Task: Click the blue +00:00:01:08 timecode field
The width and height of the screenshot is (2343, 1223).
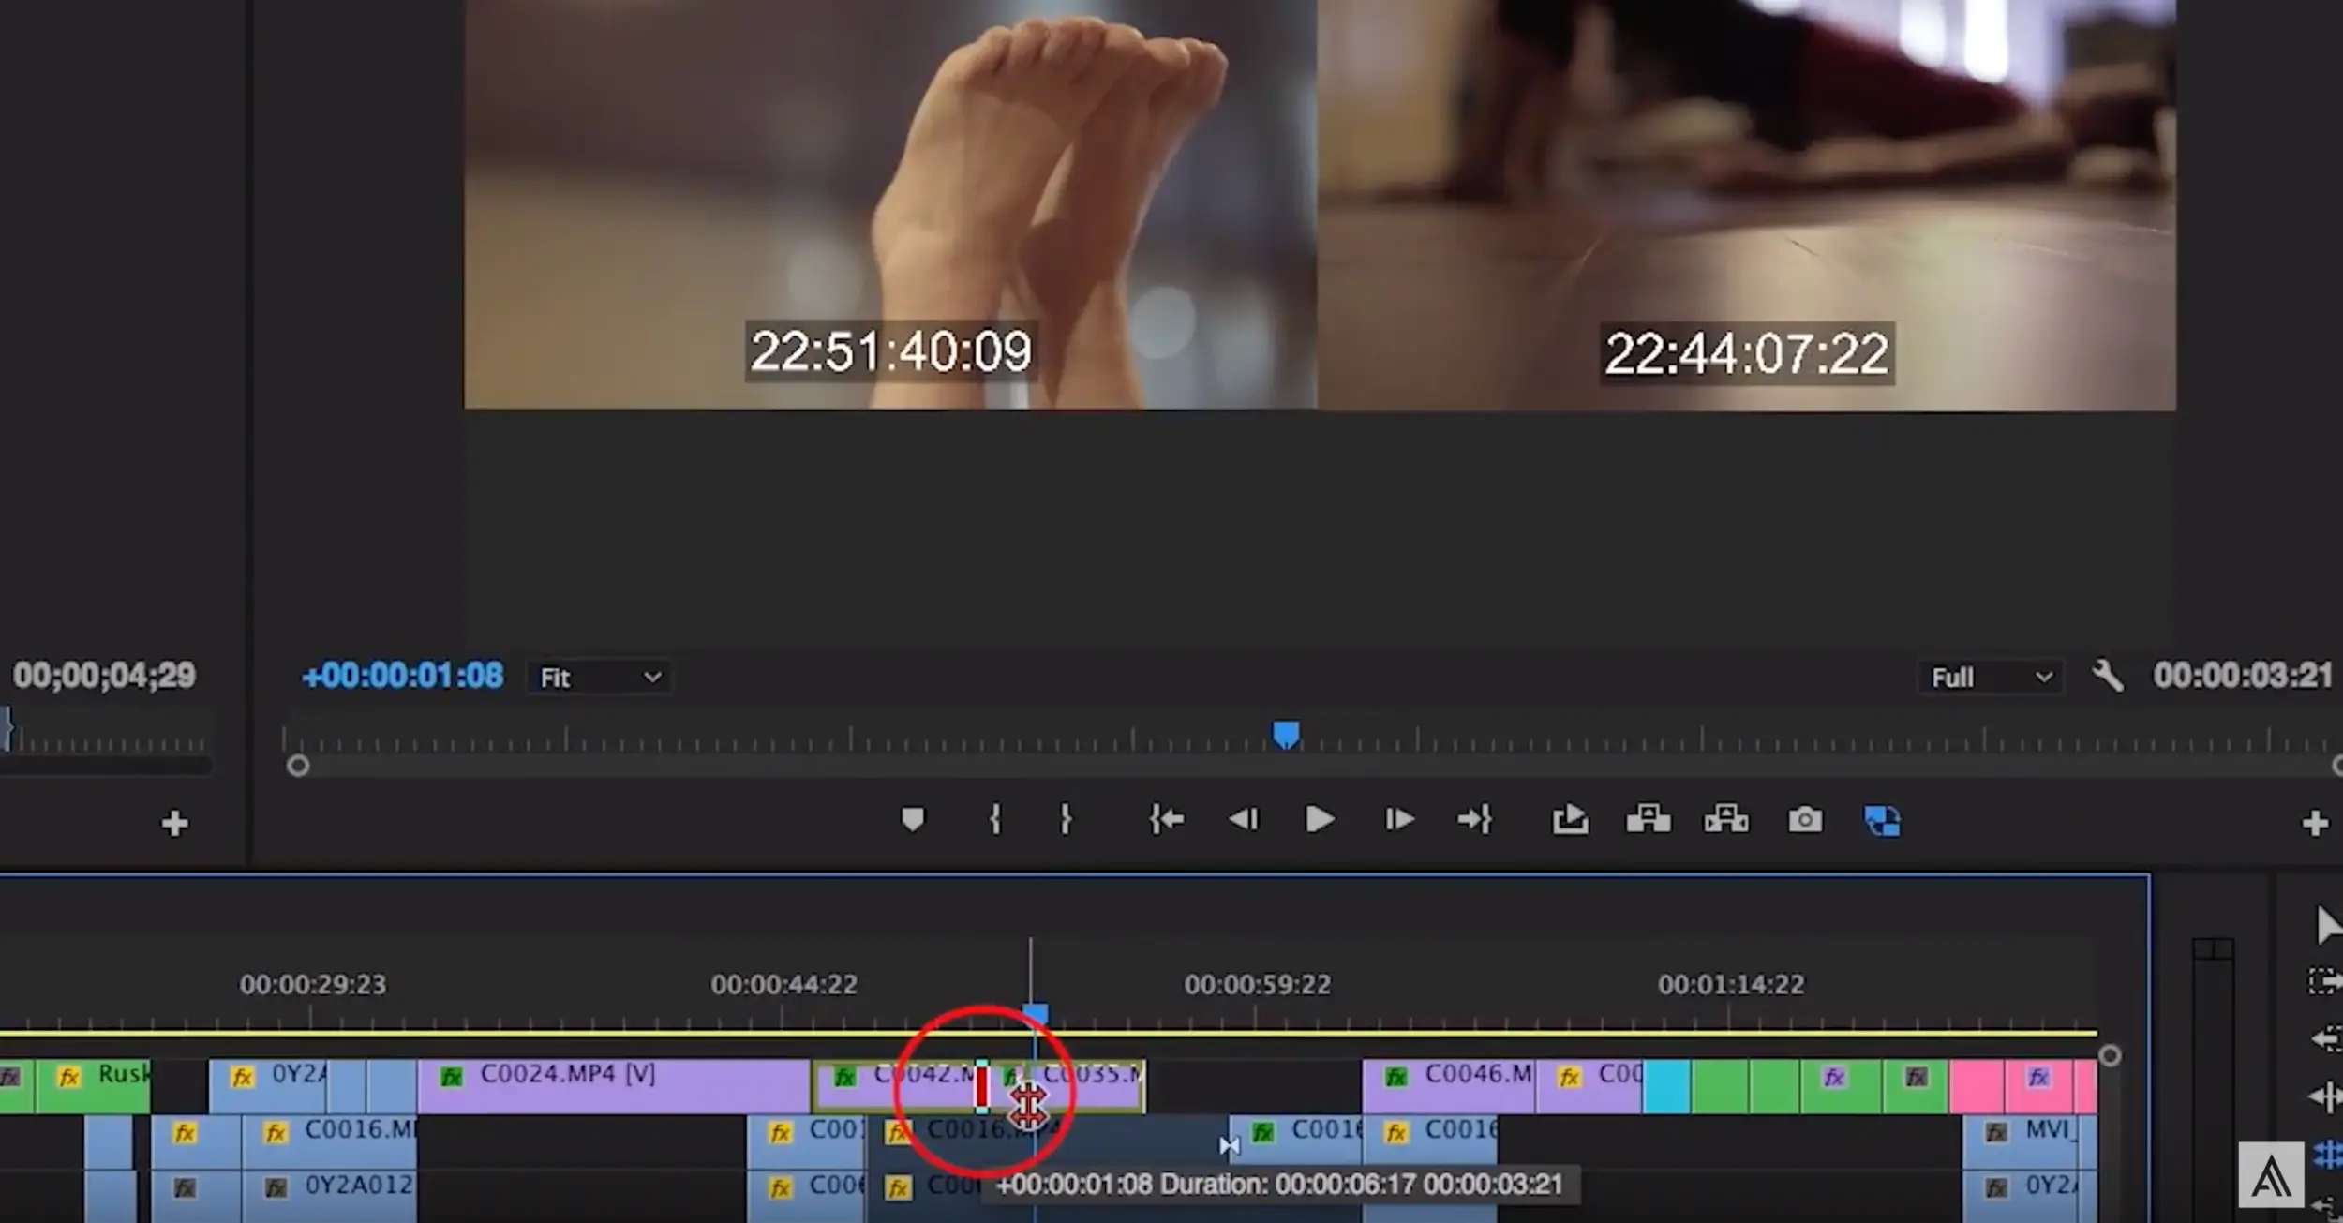Action: coord(402,676)
